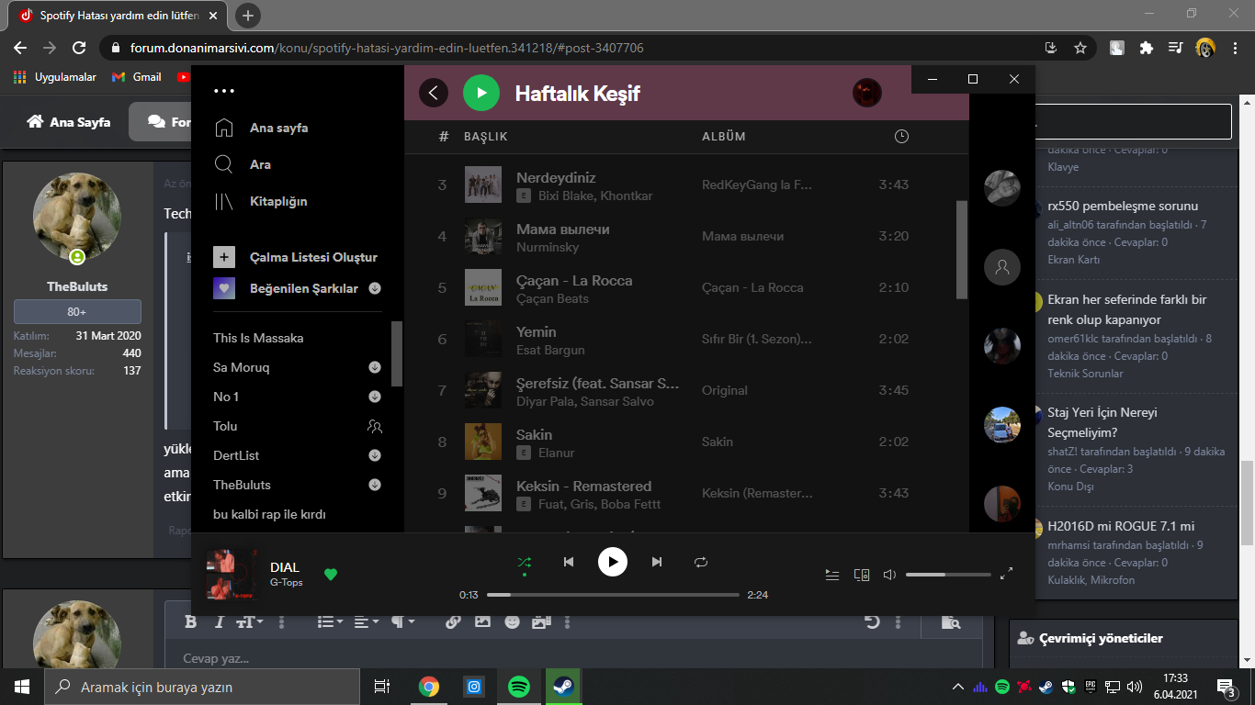Click the Cevap yaz reply text field
This screenshot has height=705, width=1255.
(573, 658)
